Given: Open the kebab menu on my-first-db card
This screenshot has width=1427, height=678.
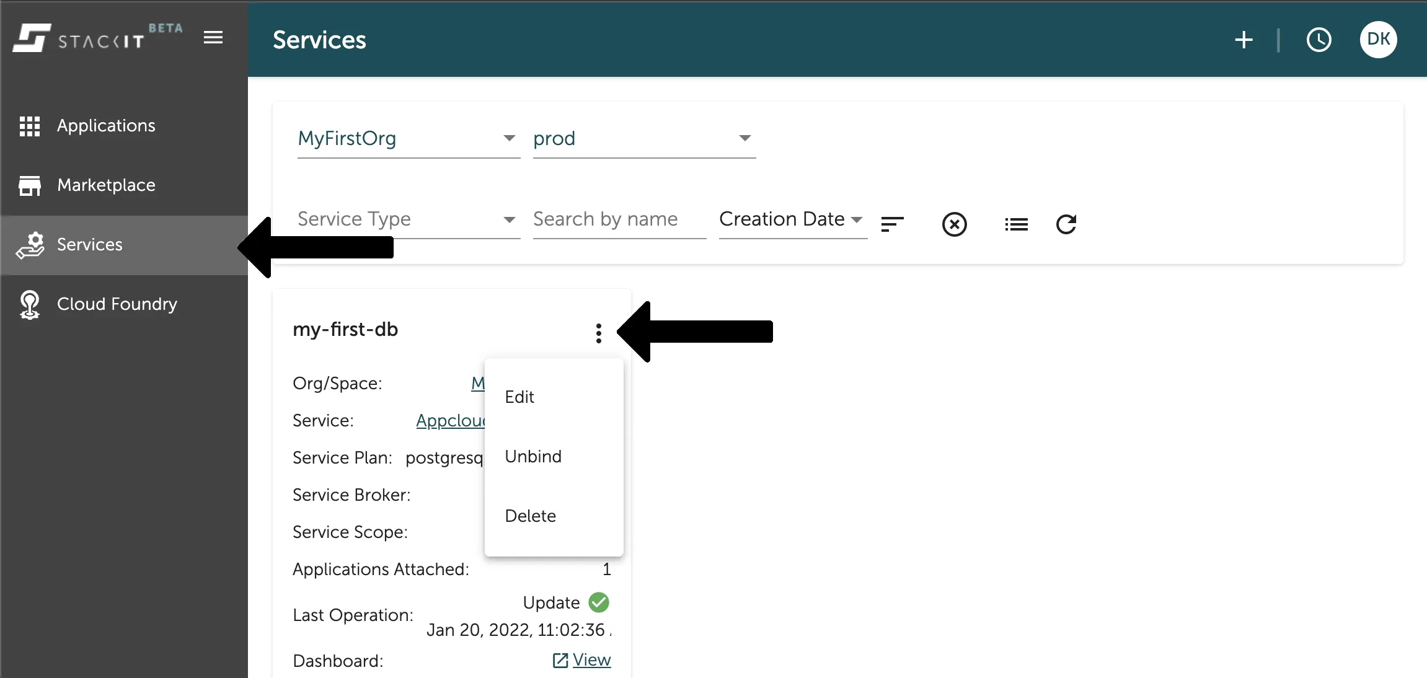Looking at the screenshot, I should click(x=598, y=333).
